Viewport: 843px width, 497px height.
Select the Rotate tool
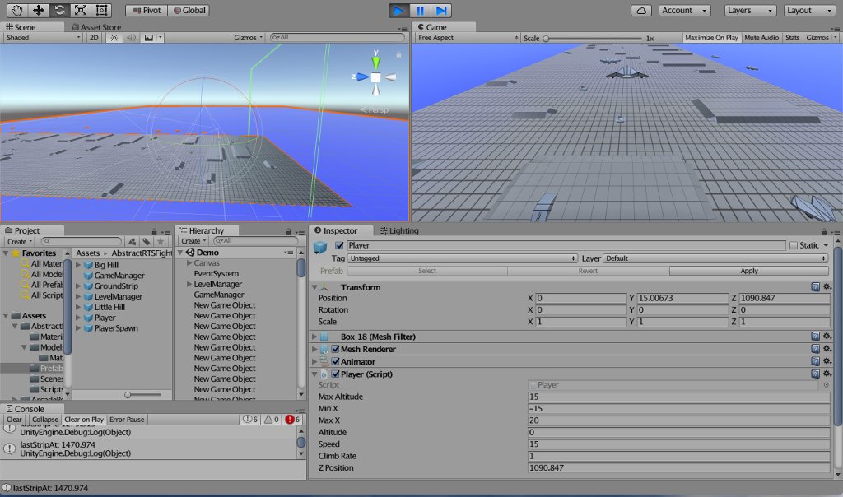pyautogui.click(x=59, y=10)
